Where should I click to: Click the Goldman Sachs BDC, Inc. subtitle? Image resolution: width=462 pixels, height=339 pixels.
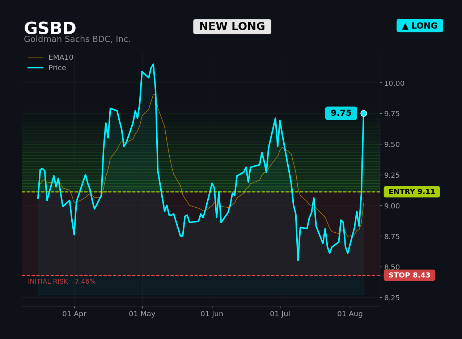coord(77,39)
